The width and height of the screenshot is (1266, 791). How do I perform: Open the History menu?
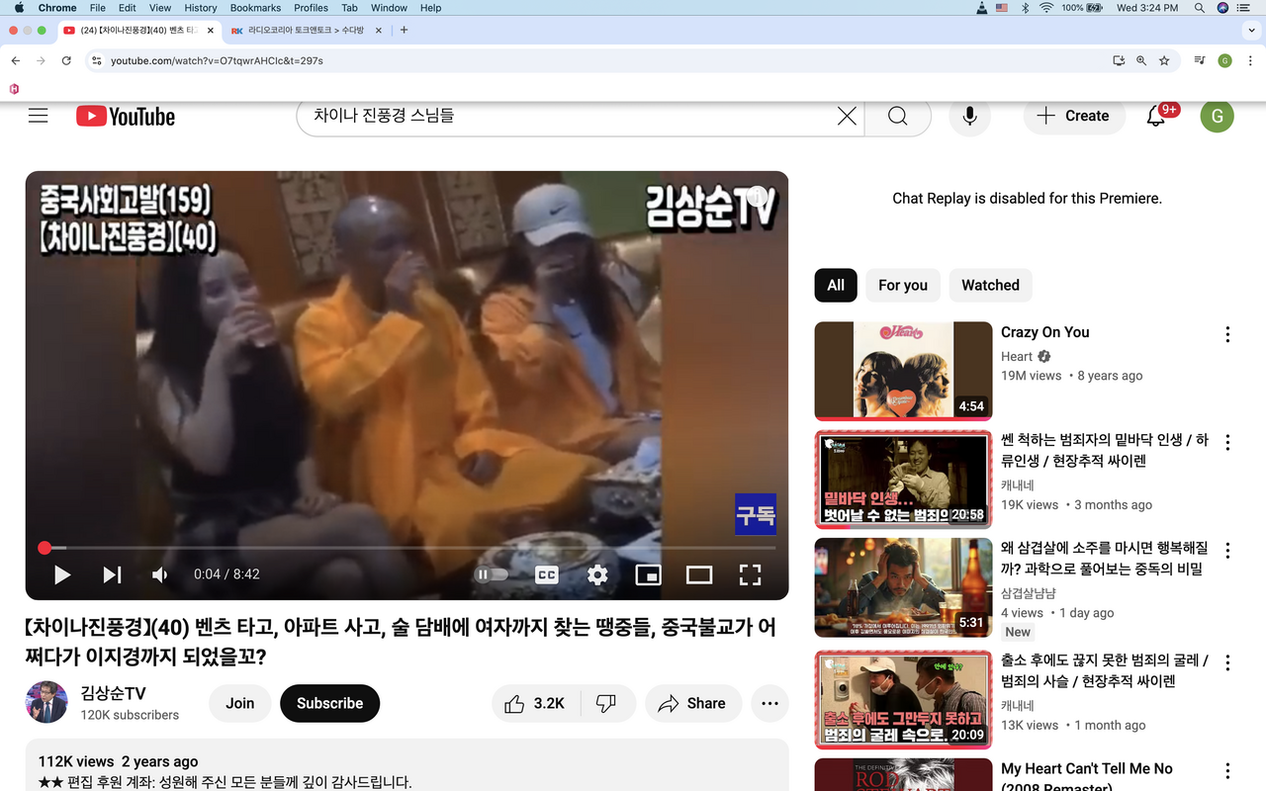click(200, 8)
